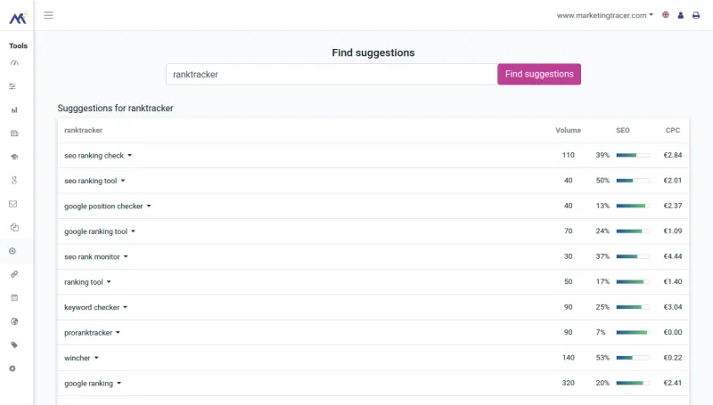Viewport: 713px width, 405px height.
Task: Select the 'google position checker' keyword text
Action: 103,207
